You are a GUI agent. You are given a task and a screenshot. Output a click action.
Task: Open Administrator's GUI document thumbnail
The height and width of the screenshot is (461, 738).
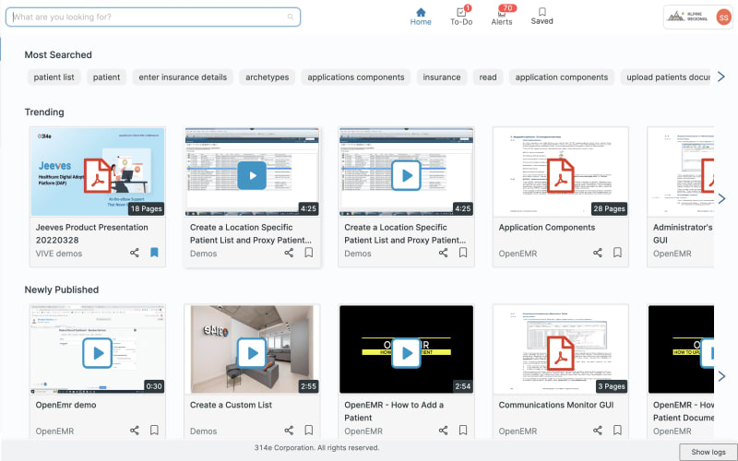[681, 171]
